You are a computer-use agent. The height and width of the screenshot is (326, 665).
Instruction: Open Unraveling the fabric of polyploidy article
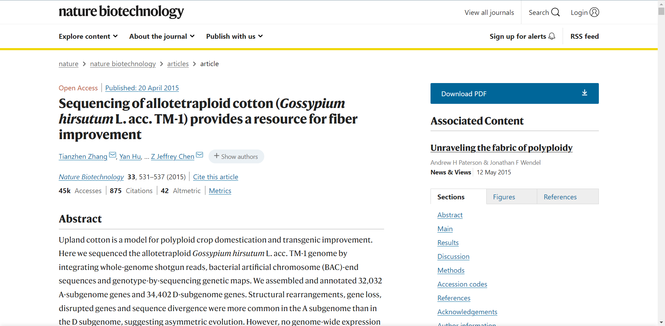tap(501, 148)
